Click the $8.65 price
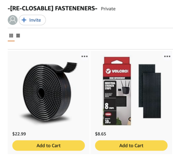 100,134
